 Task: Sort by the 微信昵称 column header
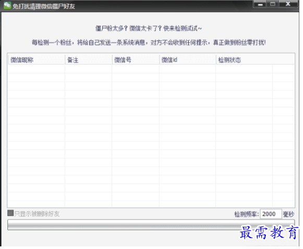[x=37, y=60]
